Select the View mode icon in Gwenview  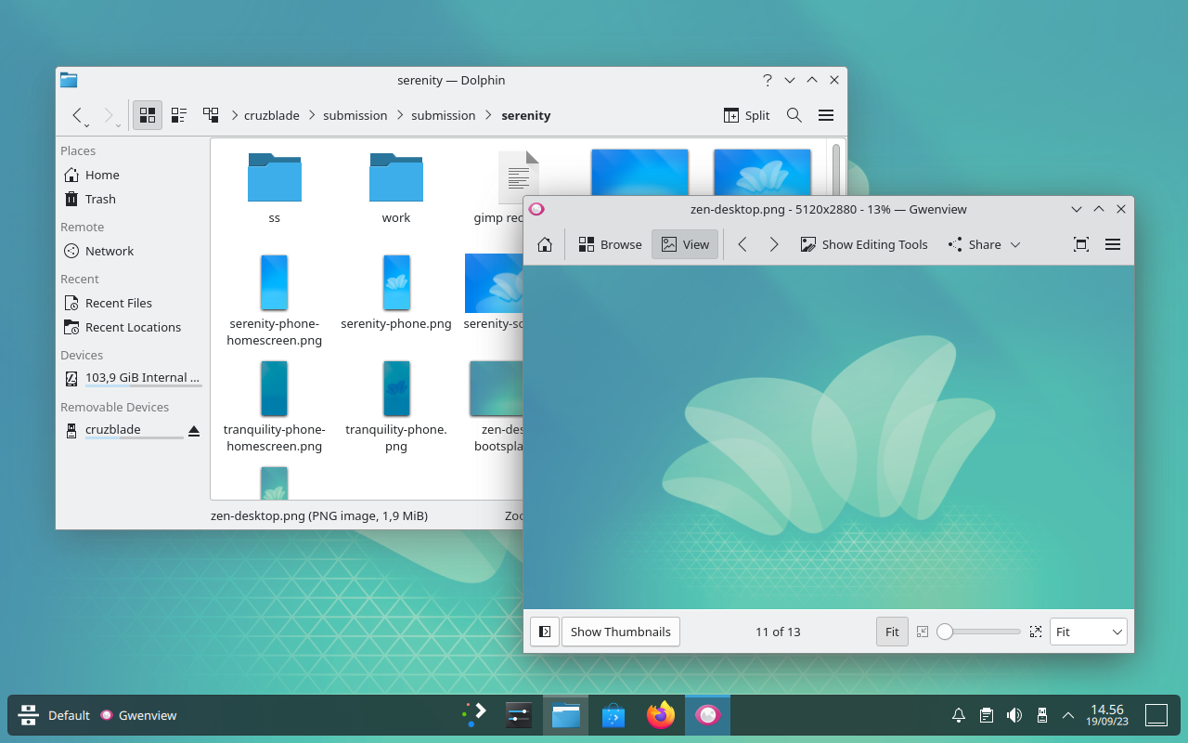tap(684, 244)
